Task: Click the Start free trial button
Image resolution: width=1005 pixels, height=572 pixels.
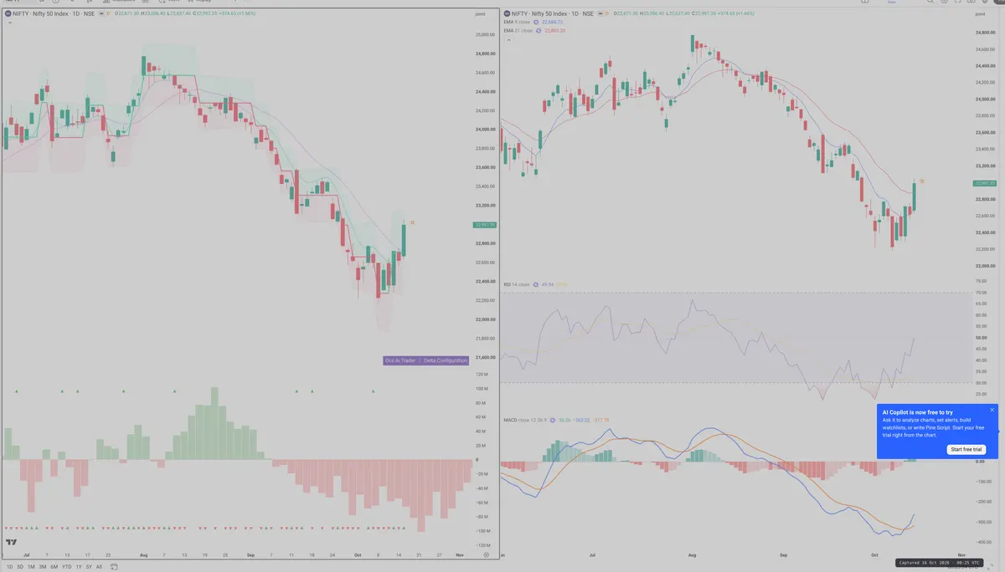Action: [967, 449]
